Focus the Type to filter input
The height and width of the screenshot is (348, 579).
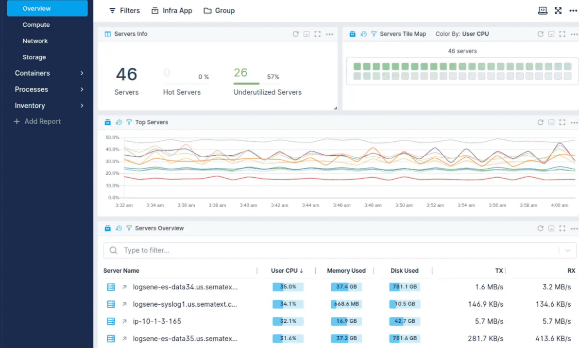(x=340, y=250)
